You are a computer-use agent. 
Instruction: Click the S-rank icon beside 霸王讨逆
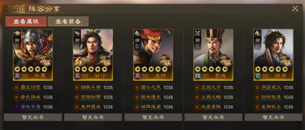click(x=17, y=88)
